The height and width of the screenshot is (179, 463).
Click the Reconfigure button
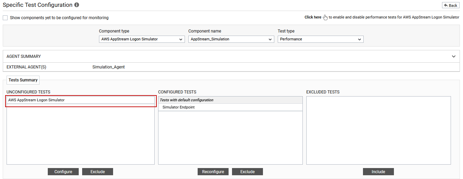[x=213, y=172]
